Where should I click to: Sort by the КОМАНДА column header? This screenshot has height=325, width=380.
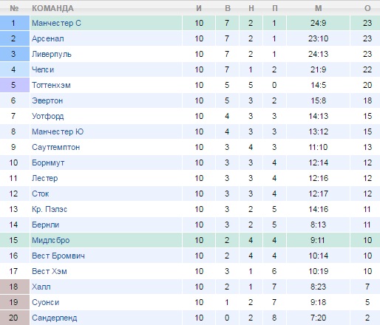click(52, 8)
